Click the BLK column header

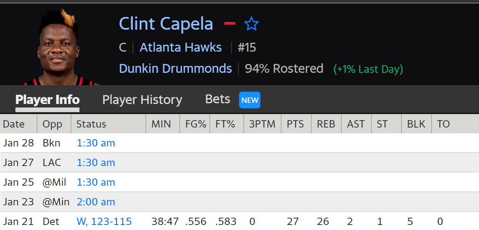tap(416, 124)
